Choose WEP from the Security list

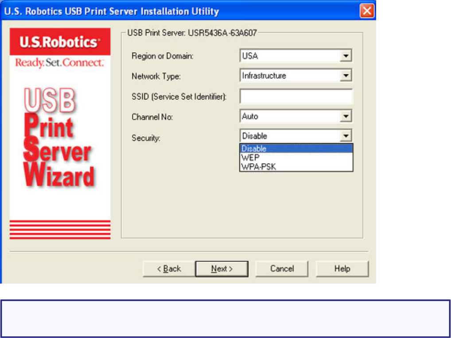[296, 157]
